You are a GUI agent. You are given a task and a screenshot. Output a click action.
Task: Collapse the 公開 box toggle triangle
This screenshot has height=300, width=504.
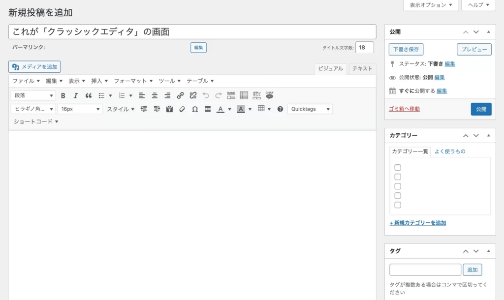(489, 32)
